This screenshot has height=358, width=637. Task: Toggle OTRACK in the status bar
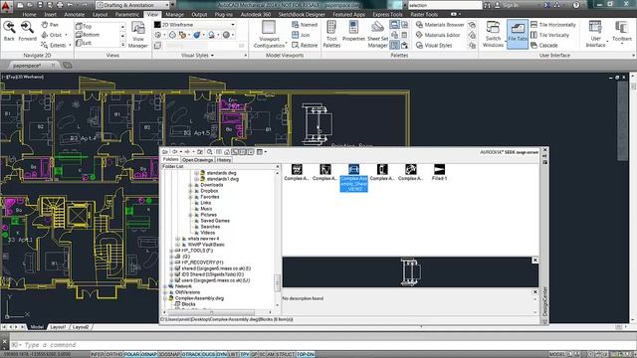(x=191, y=354)
